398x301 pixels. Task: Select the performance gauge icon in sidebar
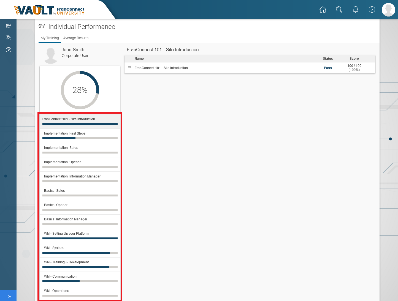click(x=8, y=50)
